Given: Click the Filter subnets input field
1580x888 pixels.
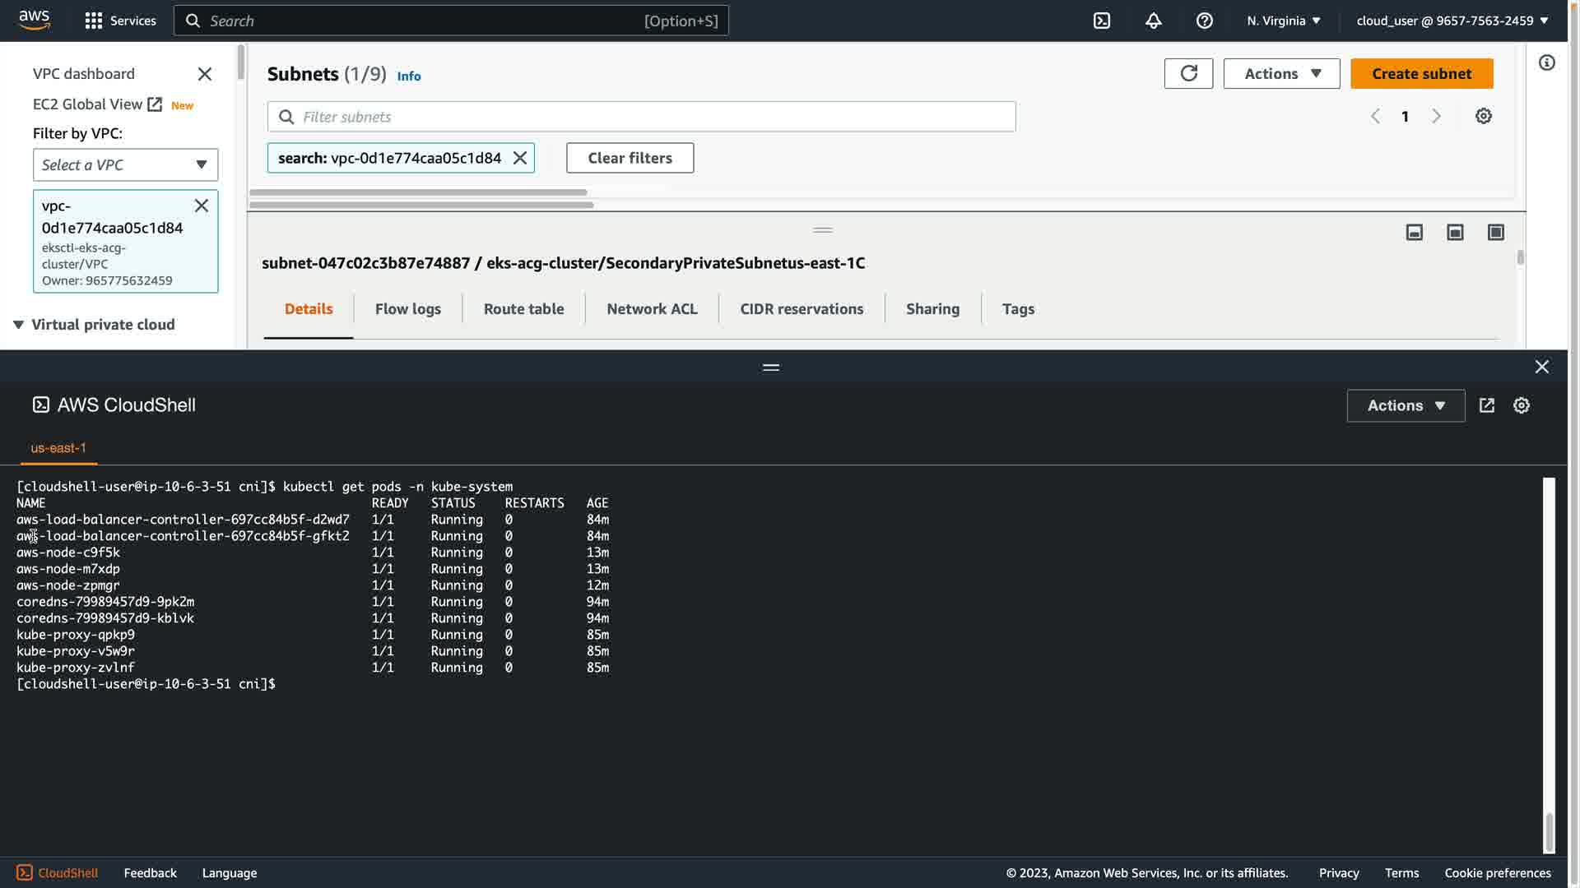Looking at the screenshot, I should click(x=642, y=117).
